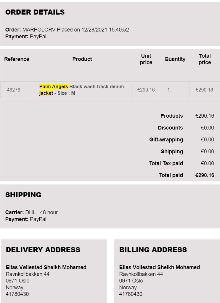Image resolution: width=220 pixels, height=303 pixels.
Task: Click the carrier DHL - 48 hour text
Action: pos(42,212)
